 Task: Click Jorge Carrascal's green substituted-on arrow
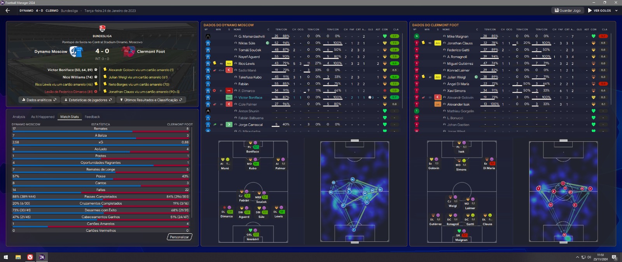pyautogui.click(x=229, y=125)
